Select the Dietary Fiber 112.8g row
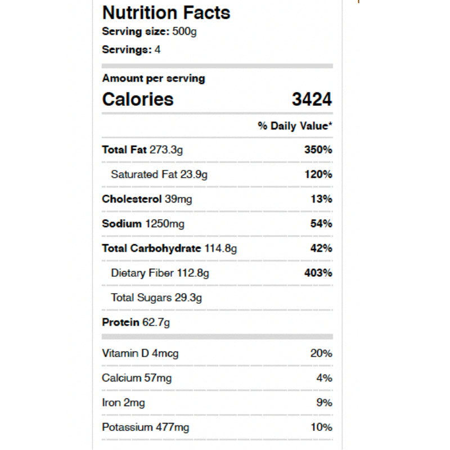Viewport: 450px width, 450px height. pos(160,273)
